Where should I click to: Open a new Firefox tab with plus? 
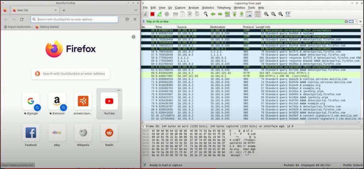pyautogui.click(x=64, y=10)
